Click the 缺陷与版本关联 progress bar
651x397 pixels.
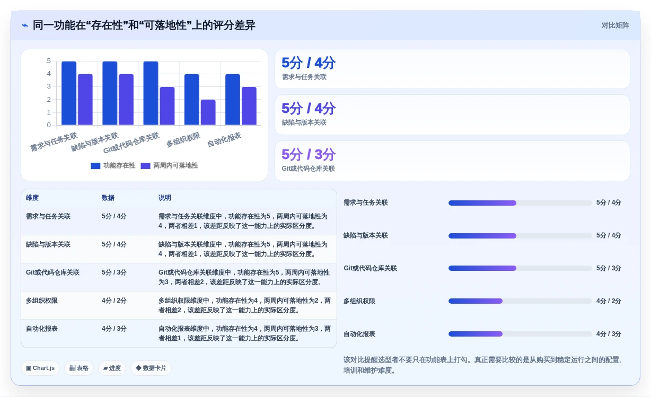click(520, 236)
